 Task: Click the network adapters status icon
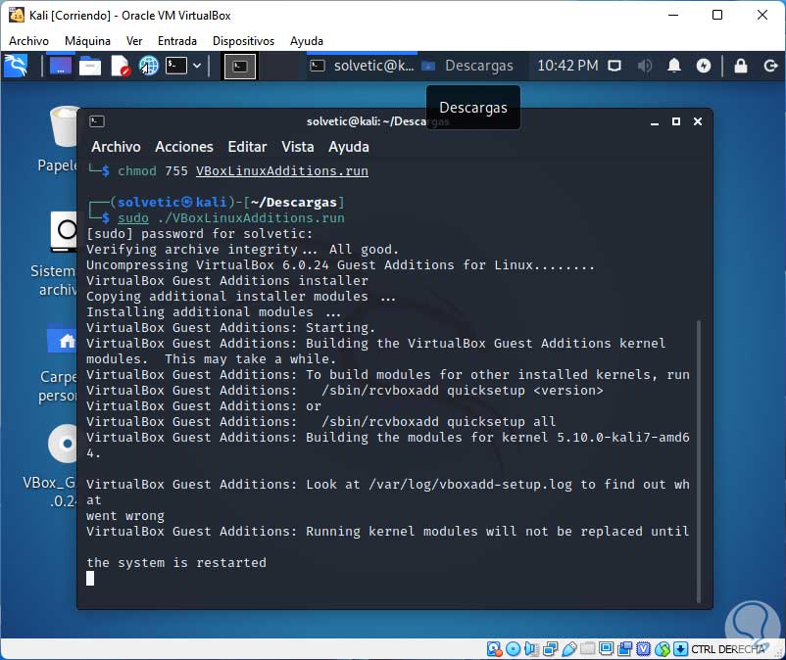(551, 649)
